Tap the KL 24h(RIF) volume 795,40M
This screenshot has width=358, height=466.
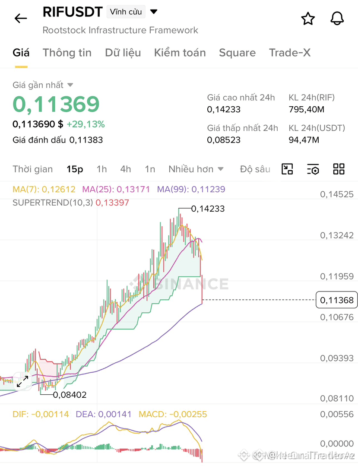[x=307, y=109]
